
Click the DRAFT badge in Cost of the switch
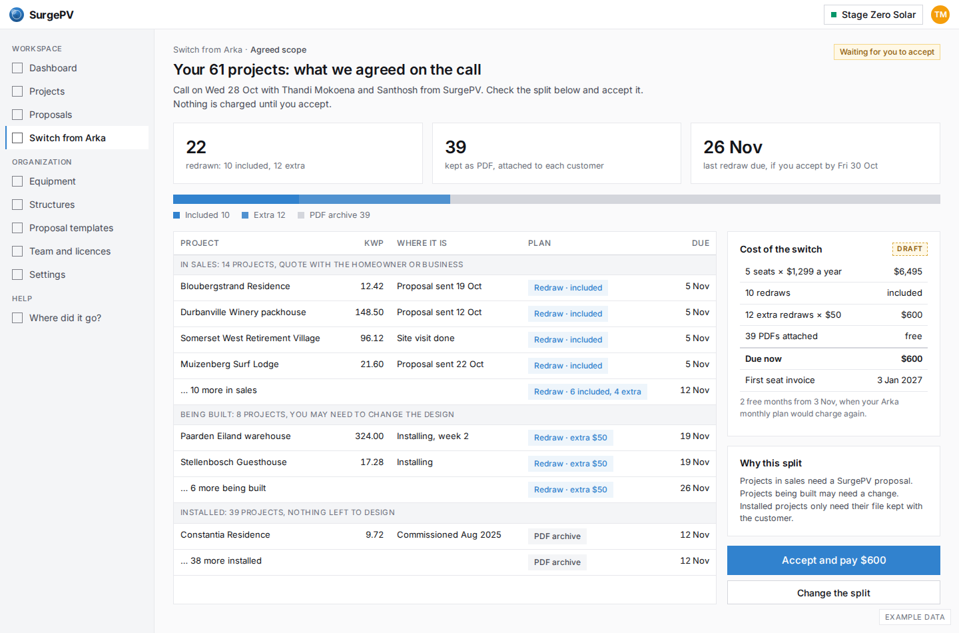[x=910, y=249]
